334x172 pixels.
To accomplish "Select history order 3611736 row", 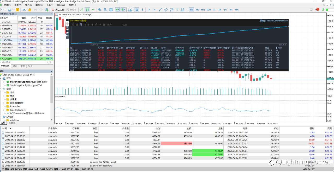I will (167, 132).
